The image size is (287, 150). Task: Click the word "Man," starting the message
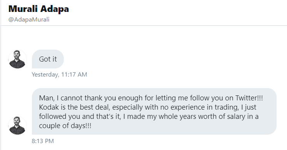point(47,98)
